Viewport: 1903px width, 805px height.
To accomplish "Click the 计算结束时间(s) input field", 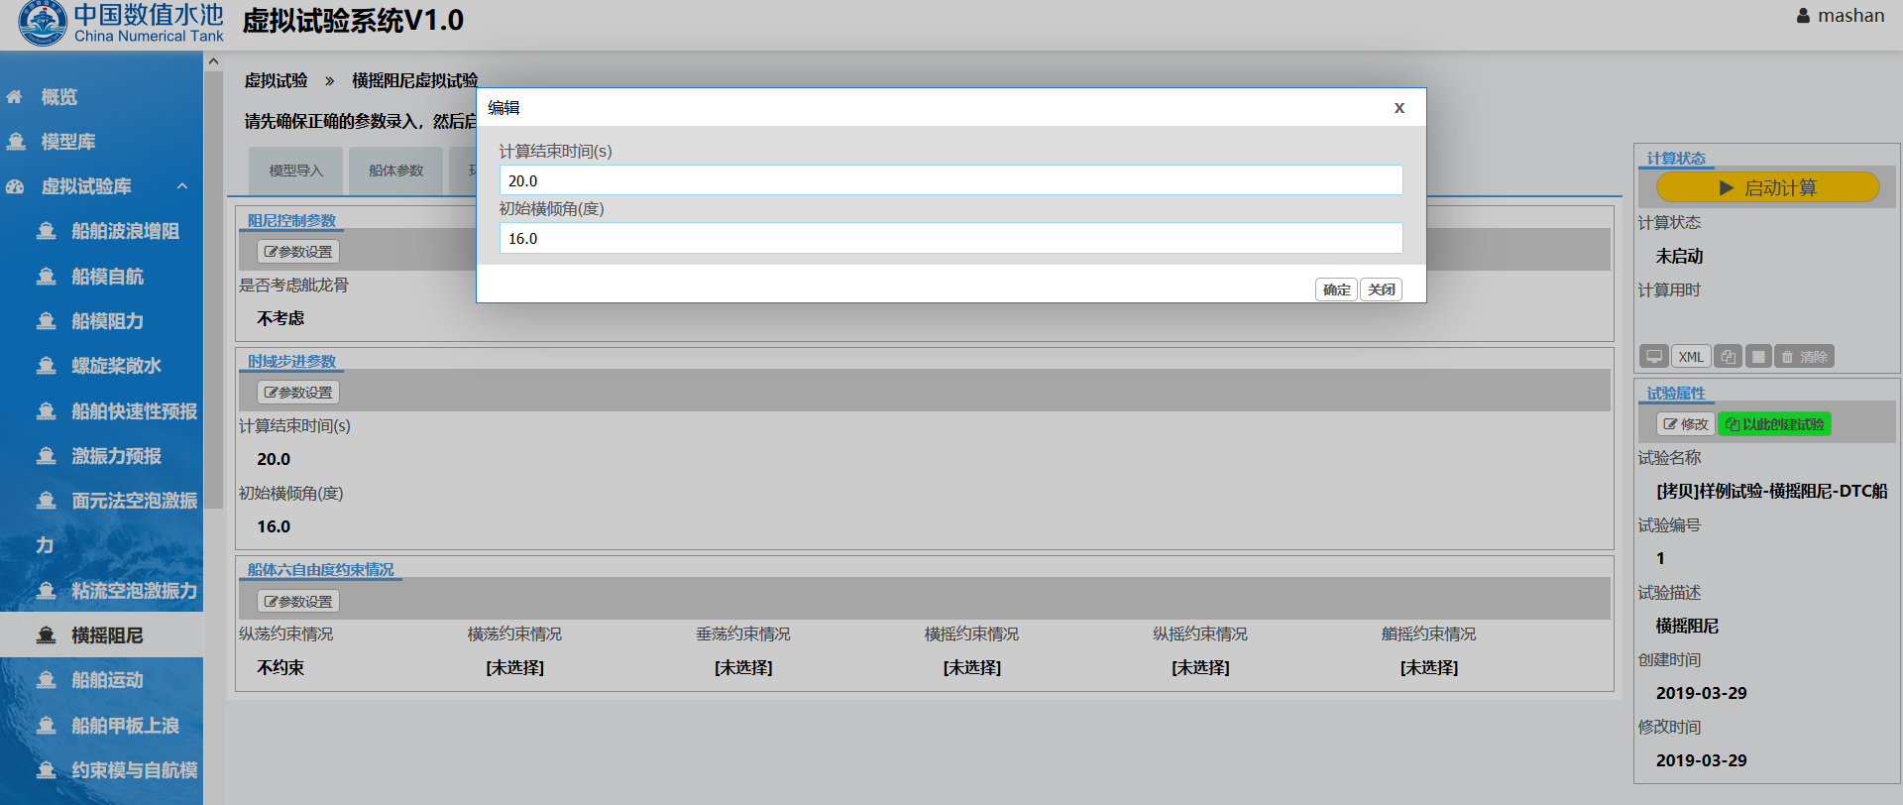I will 951,180.
